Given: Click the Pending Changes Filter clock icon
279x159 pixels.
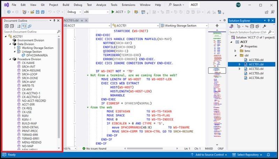Looking at the screenshot, I should [239, 26].
